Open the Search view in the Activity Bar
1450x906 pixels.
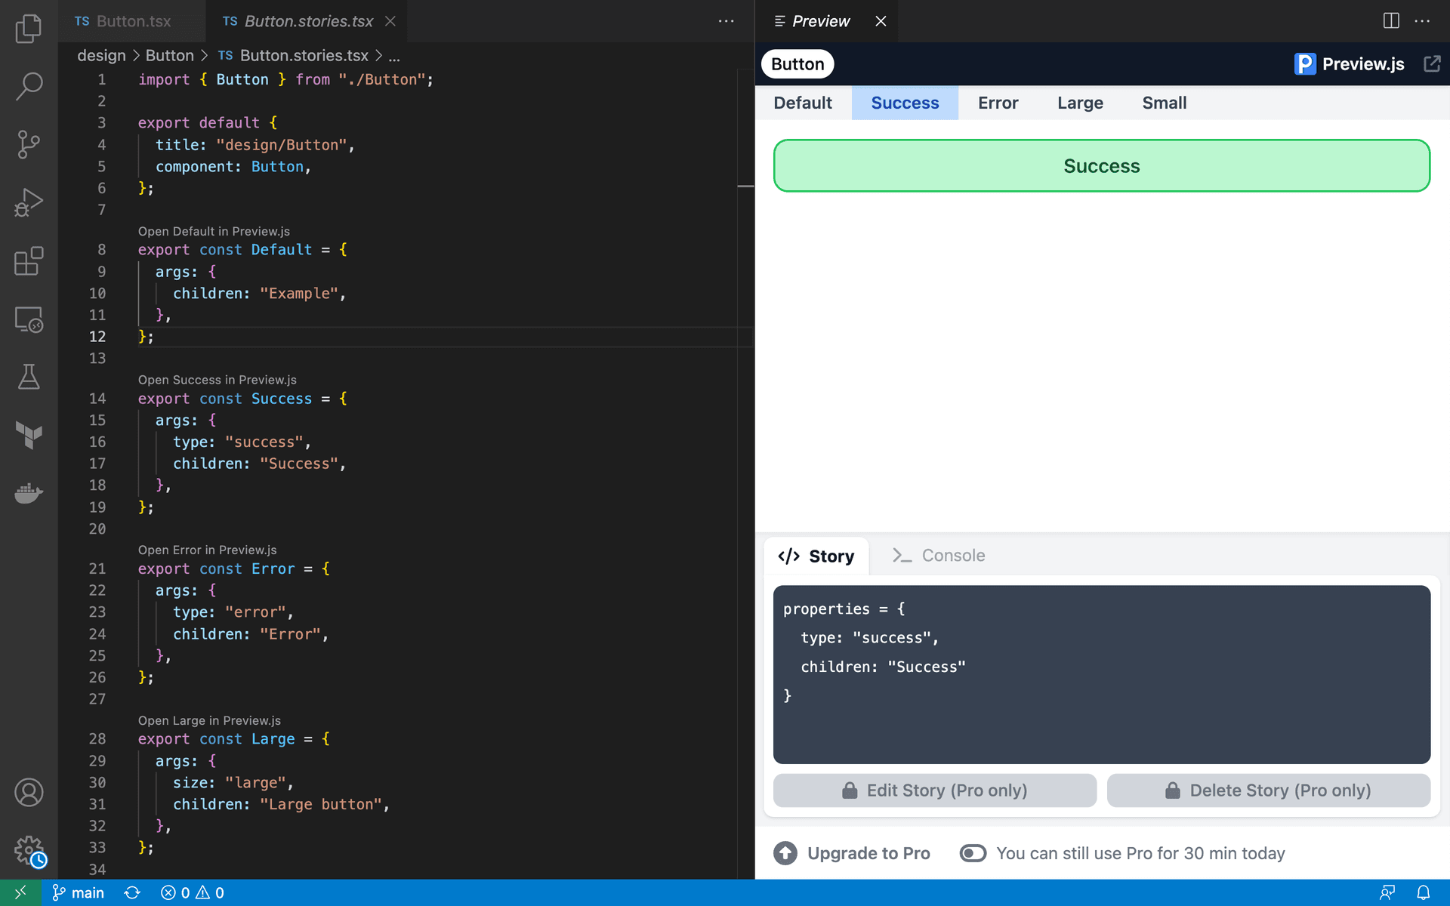tap(29, 86)
